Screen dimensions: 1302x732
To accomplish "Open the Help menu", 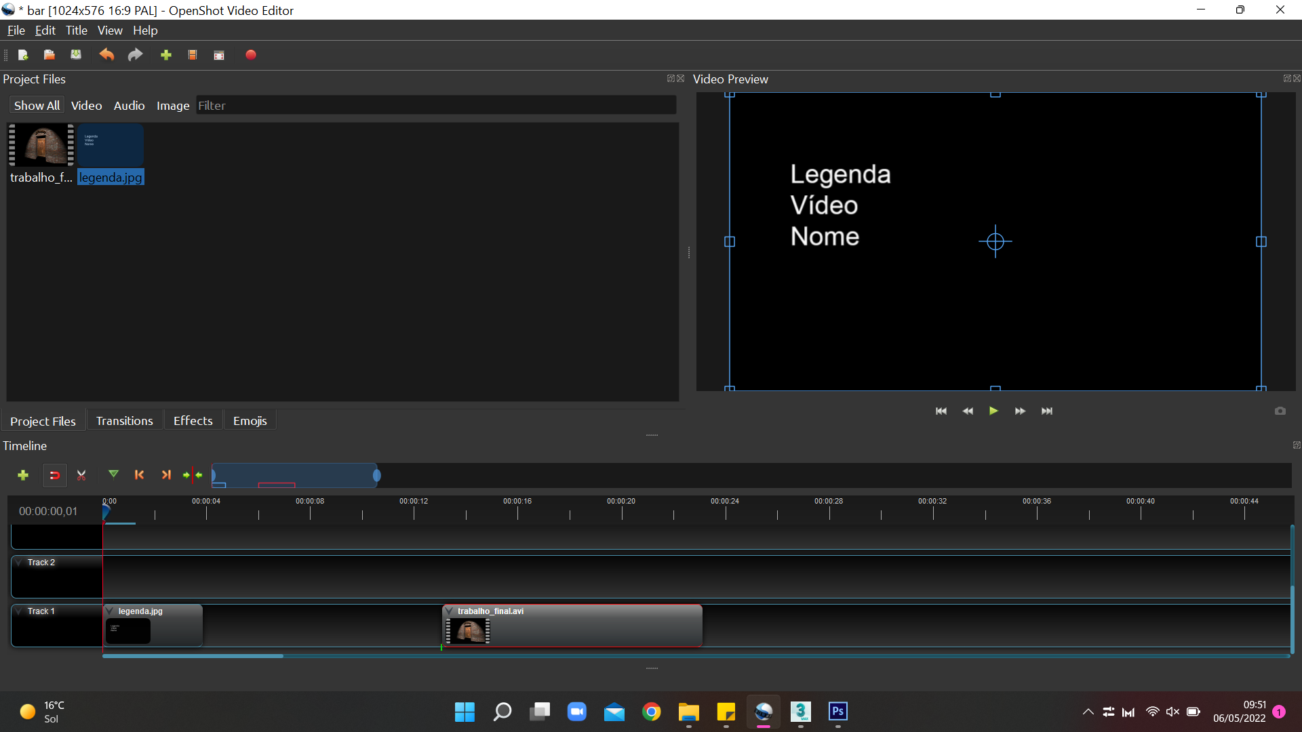I will click(145, 30).
